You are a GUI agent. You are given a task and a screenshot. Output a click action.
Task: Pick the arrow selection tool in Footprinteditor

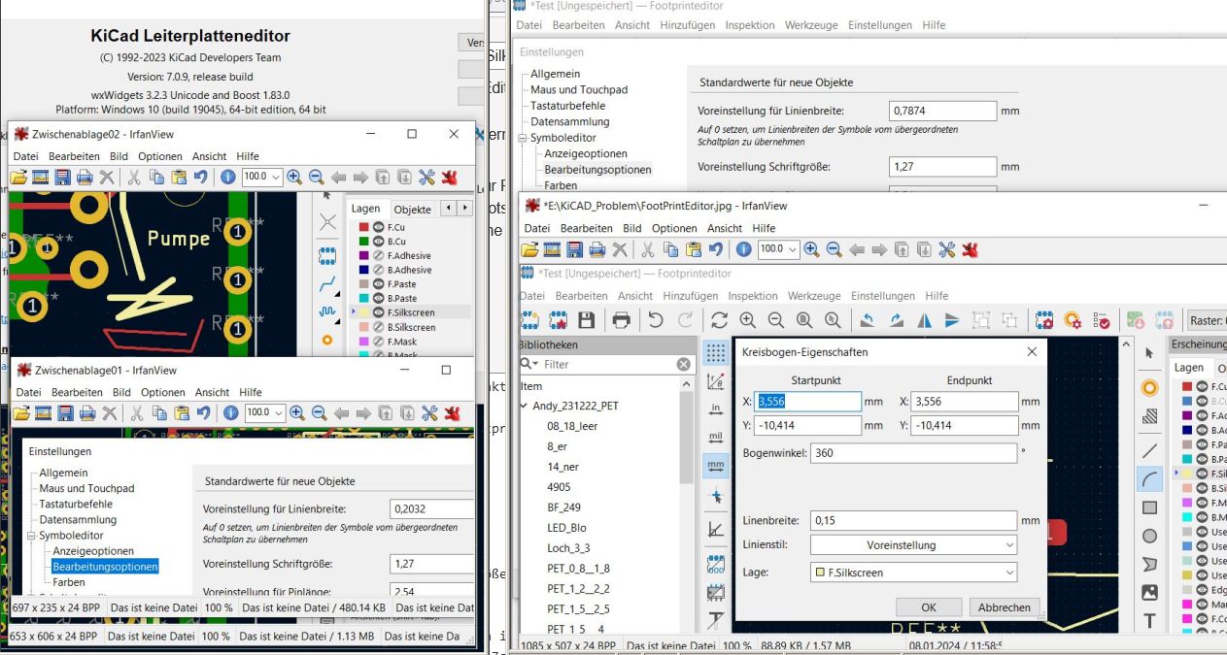pyautogui.click(x=1149, y=353)
